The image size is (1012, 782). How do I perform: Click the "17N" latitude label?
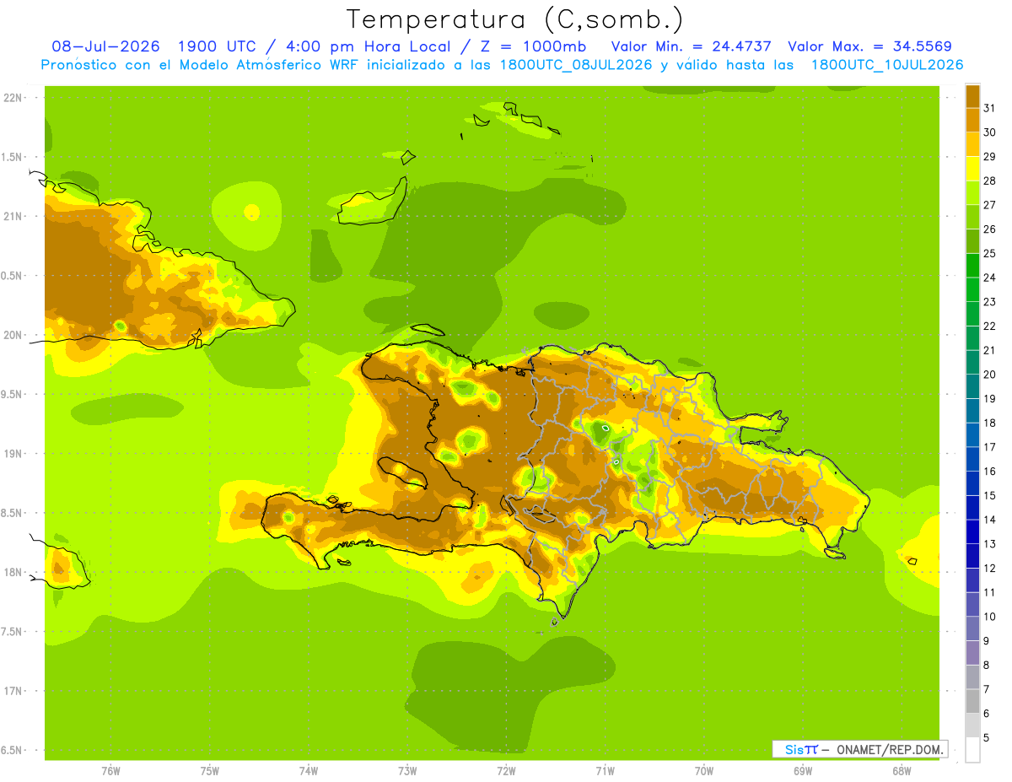click(13, 691)
